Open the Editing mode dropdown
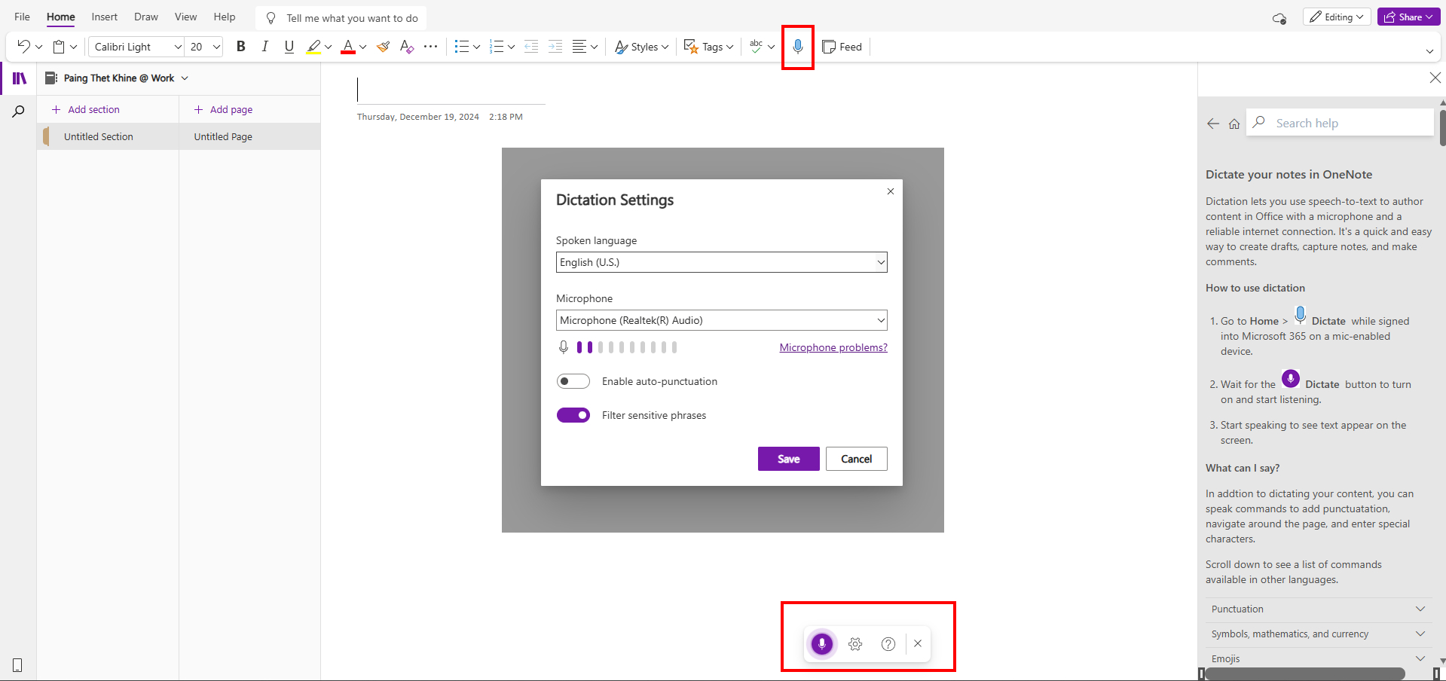The image size is (1446, 681). [1336, 17]
